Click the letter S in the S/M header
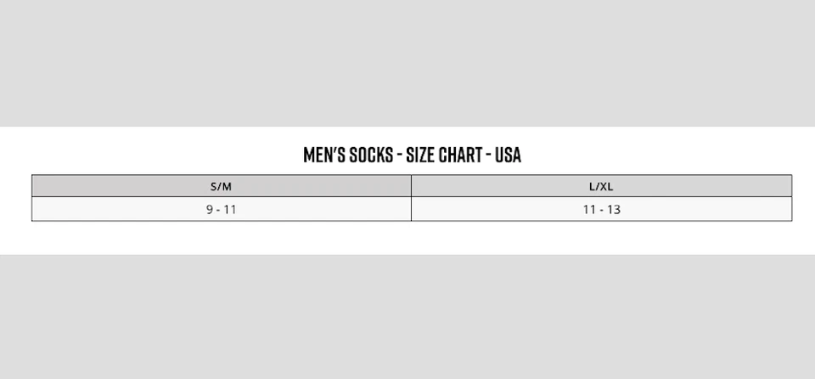This screenshot has height=379, width=815. click(214, 186)
